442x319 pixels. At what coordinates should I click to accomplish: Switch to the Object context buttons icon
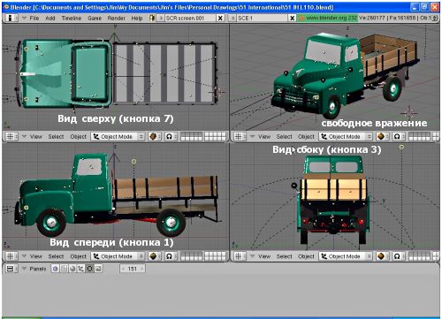tap(80, 269)
